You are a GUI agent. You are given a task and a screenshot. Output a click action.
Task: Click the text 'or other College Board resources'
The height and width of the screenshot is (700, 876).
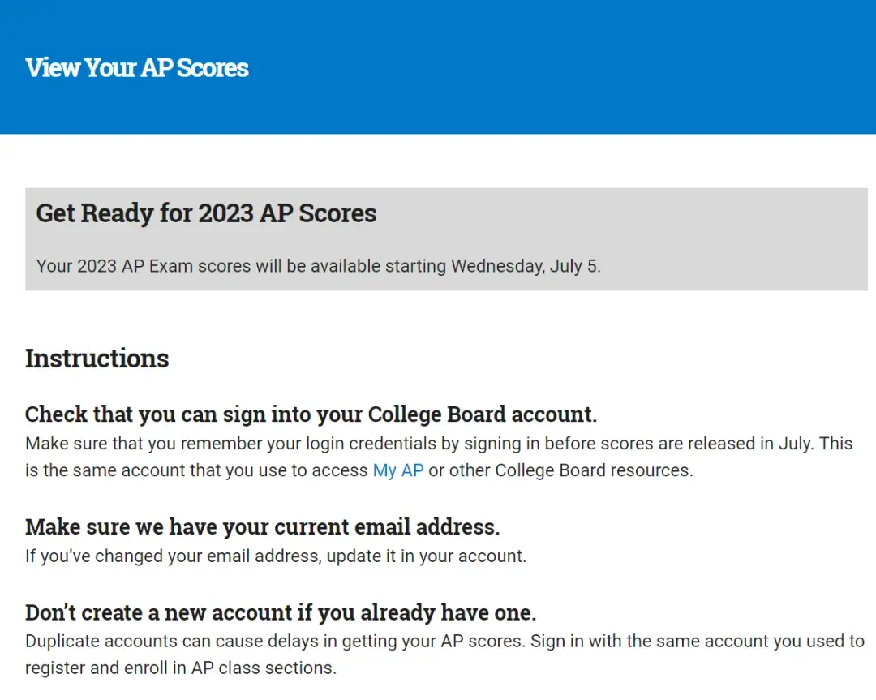(x=560, y=470)
